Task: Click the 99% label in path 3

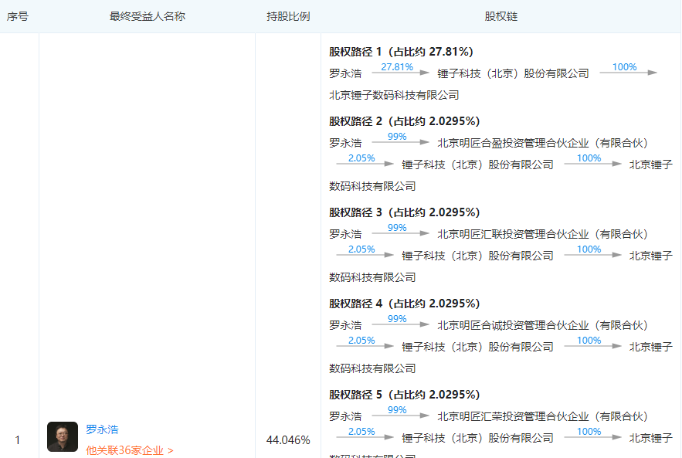Action: pyautogui.click(x=397, y=228)
